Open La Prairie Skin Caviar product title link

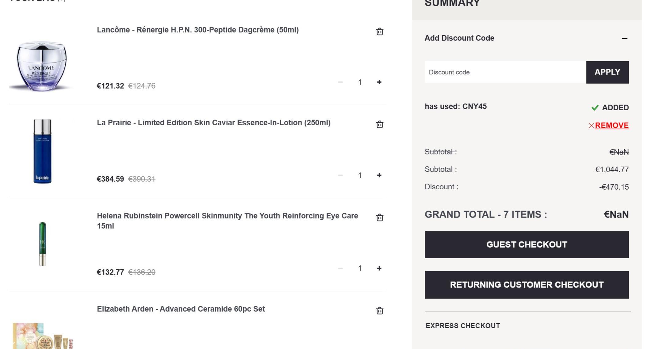[x=214, y=123]
